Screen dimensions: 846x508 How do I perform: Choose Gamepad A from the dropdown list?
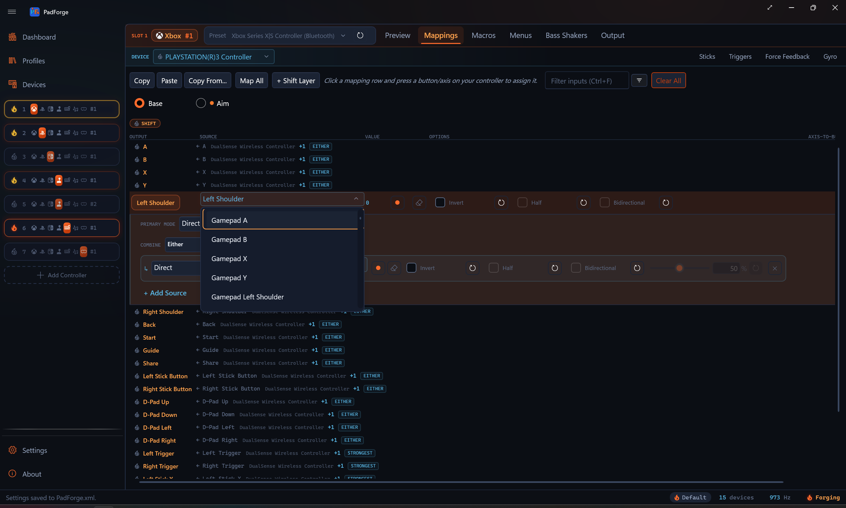[280, 220]
